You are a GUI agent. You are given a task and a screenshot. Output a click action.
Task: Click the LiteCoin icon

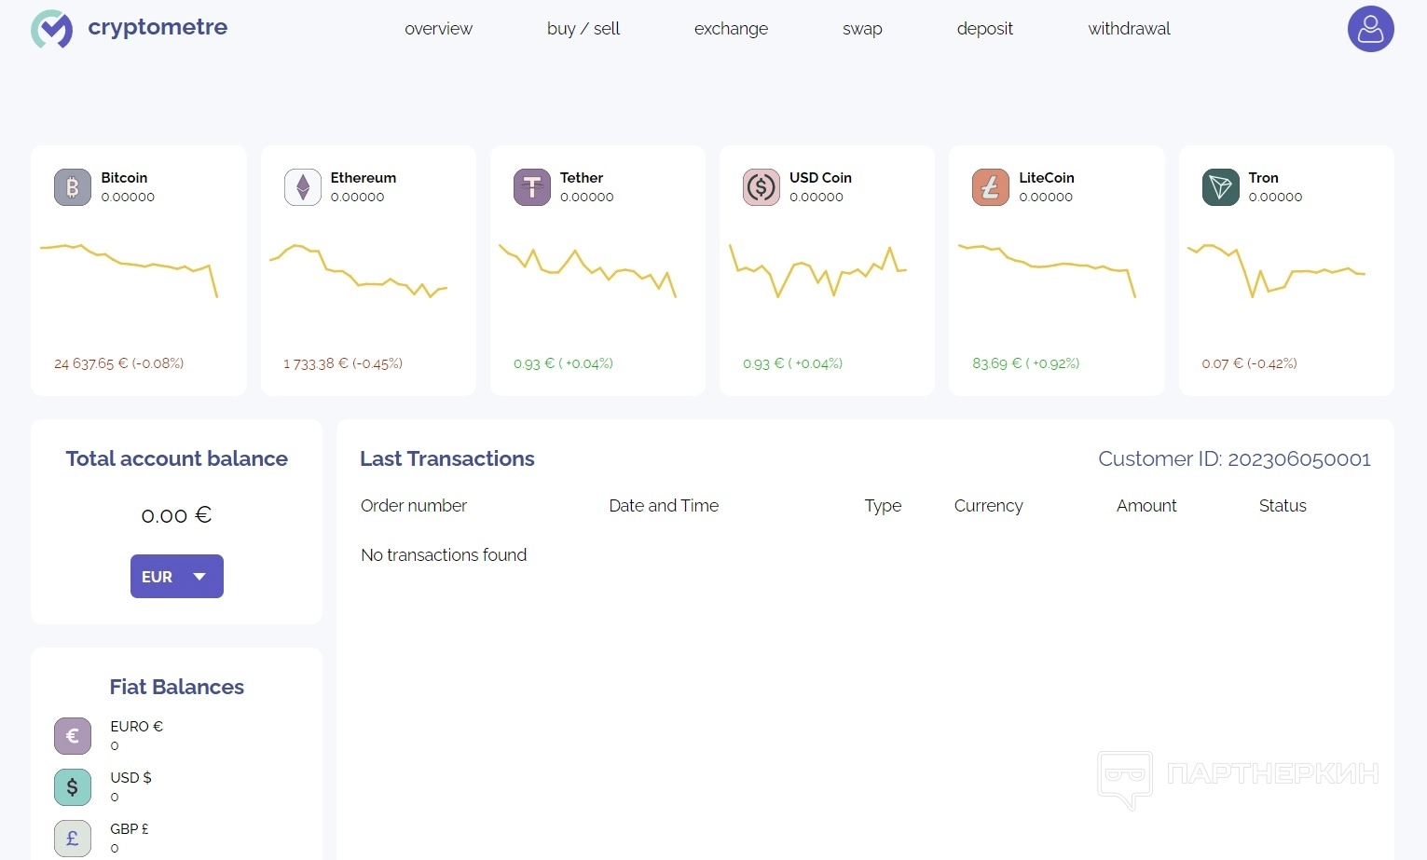tap(990, 187)
